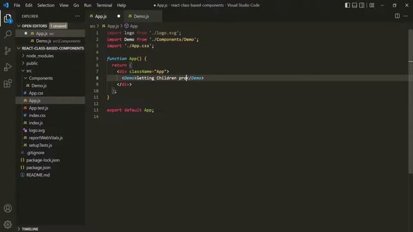
Task: Open the Search view in activity bar
Action: (x=8, y=34)
